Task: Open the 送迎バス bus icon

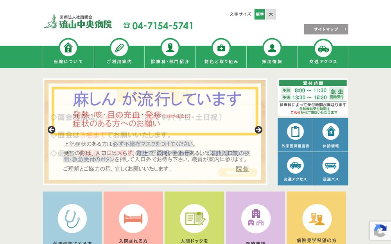Action: (331, 165)
